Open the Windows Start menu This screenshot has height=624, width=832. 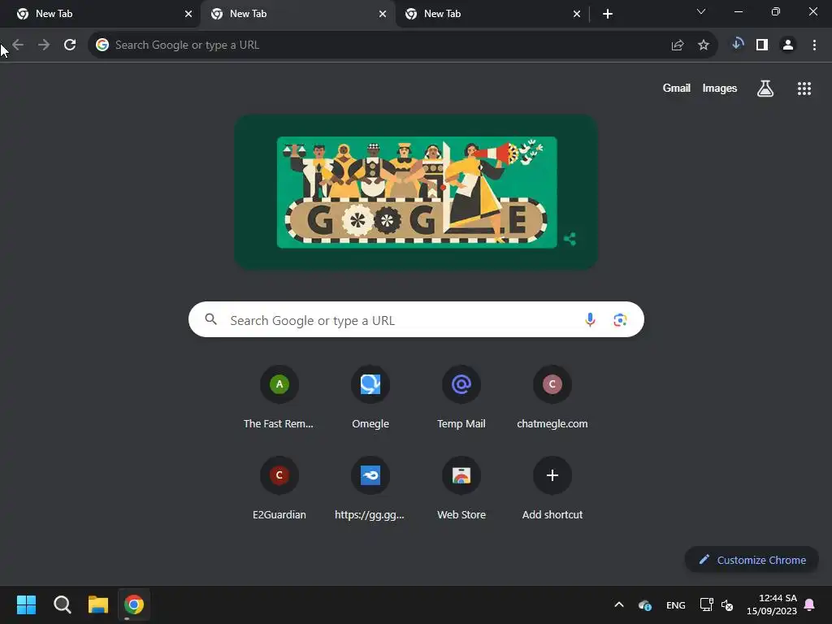click(26, 604)
